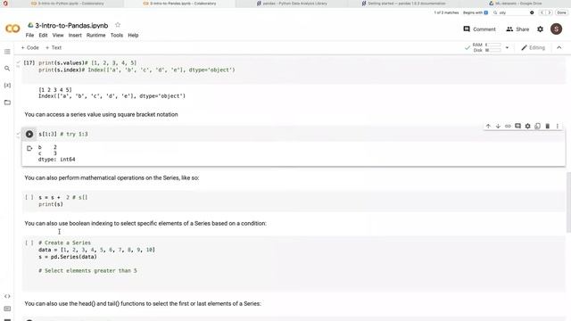The height and width of the screenshot is (321, 571).
Task: Open the Runtime menu
Action: pos(95,36)
